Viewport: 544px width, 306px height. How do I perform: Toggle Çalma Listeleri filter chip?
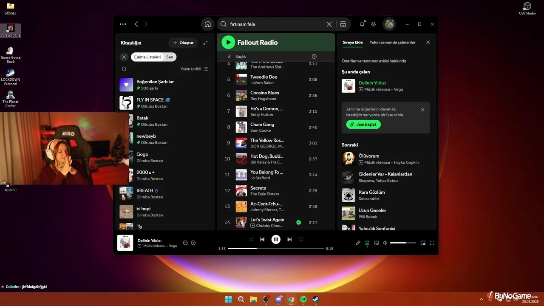coord(147,57)
